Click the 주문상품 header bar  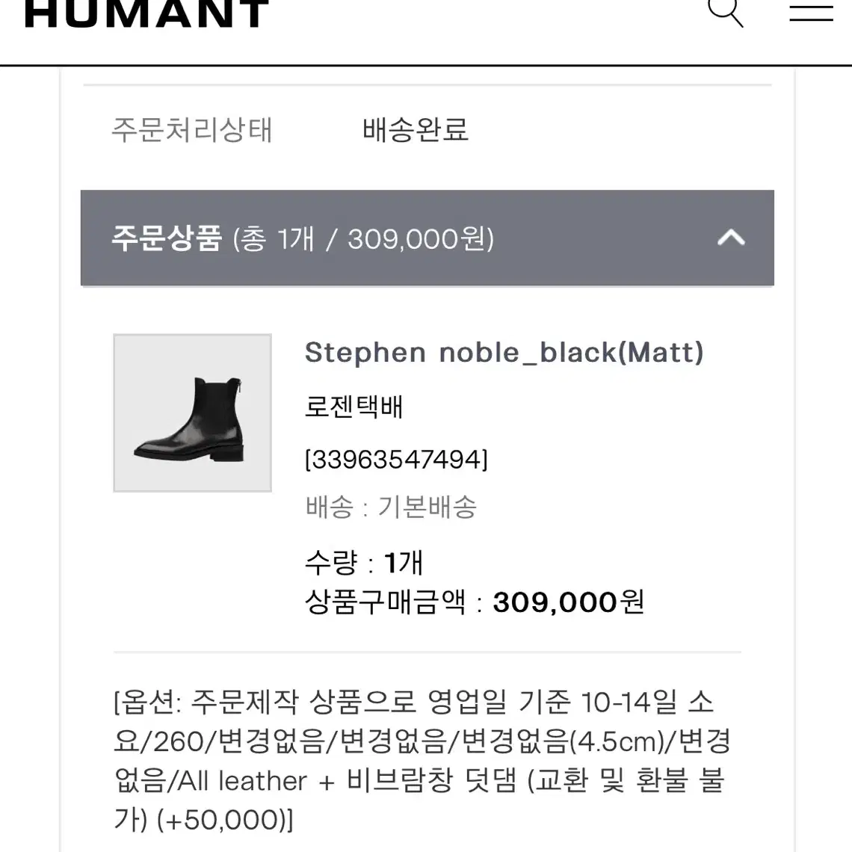427,238
